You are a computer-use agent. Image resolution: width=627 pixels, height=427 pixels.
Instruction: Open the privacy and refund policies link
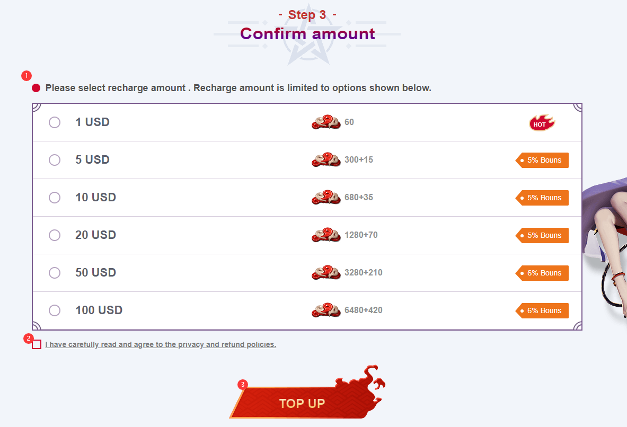pos(161,344)
